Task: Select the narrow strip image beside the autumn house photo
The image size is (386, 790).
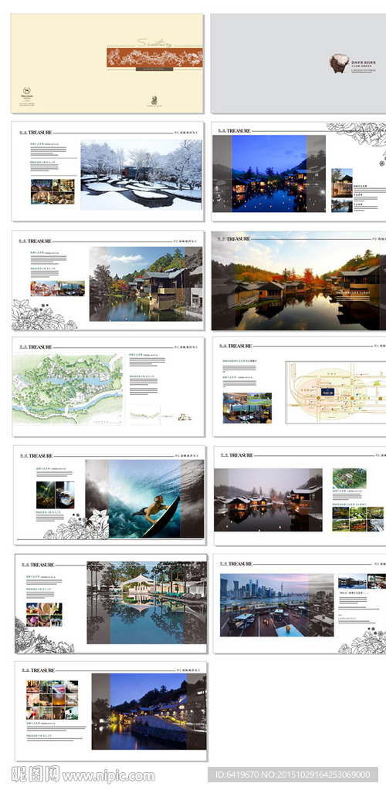Action: pyautogui.click(x=57, y=289)
